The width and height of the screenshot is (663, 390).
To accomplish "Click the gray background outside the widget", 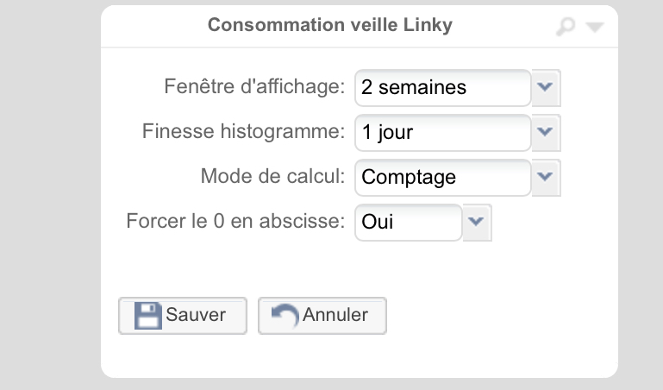I will click(x=50, y=195).
